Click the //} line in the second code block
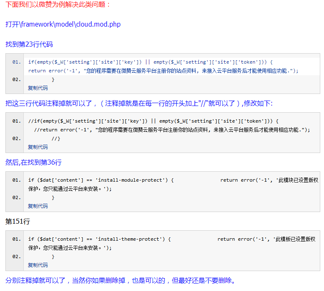This screenshot has width=324, height=291. (56, 138)
